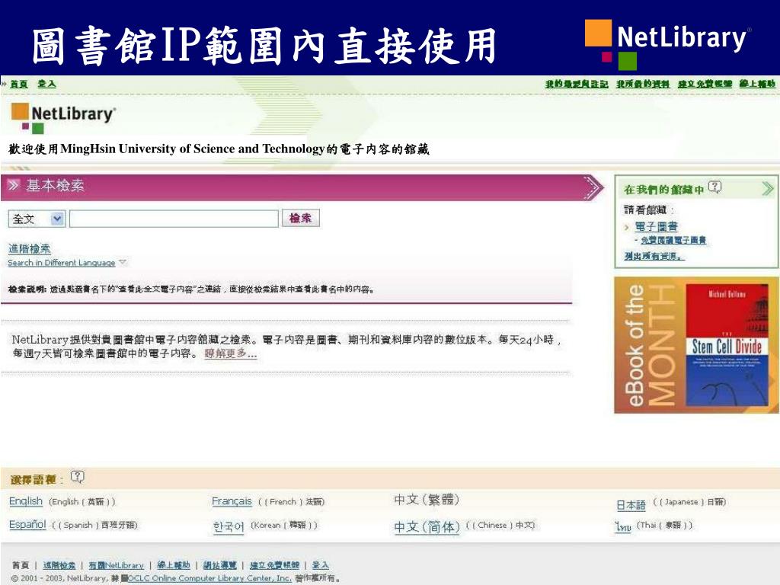Switch language to Français

(232, 501)
